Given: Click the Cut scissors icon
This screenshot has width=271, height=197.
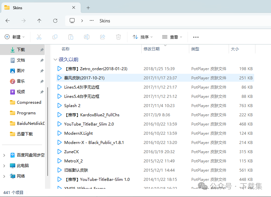Looking at the screenshot, I should [39, 37].
